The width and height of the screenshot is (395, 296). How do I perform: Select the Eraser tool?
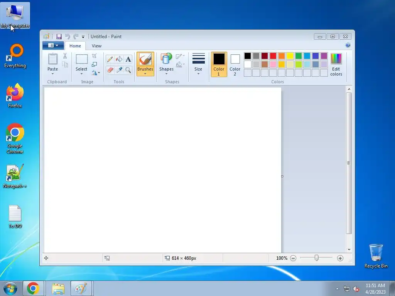pos(110,70)
